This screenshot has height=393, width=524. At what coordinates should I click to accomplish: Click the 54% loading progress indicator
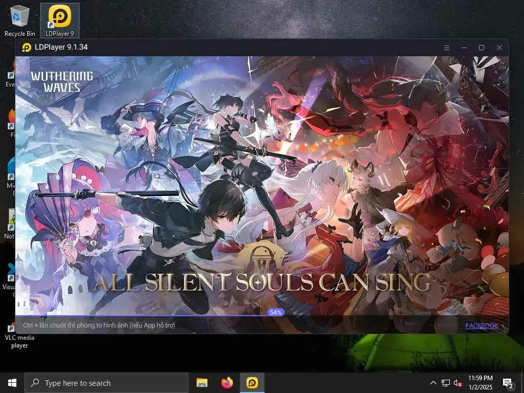tap(276, 312)
